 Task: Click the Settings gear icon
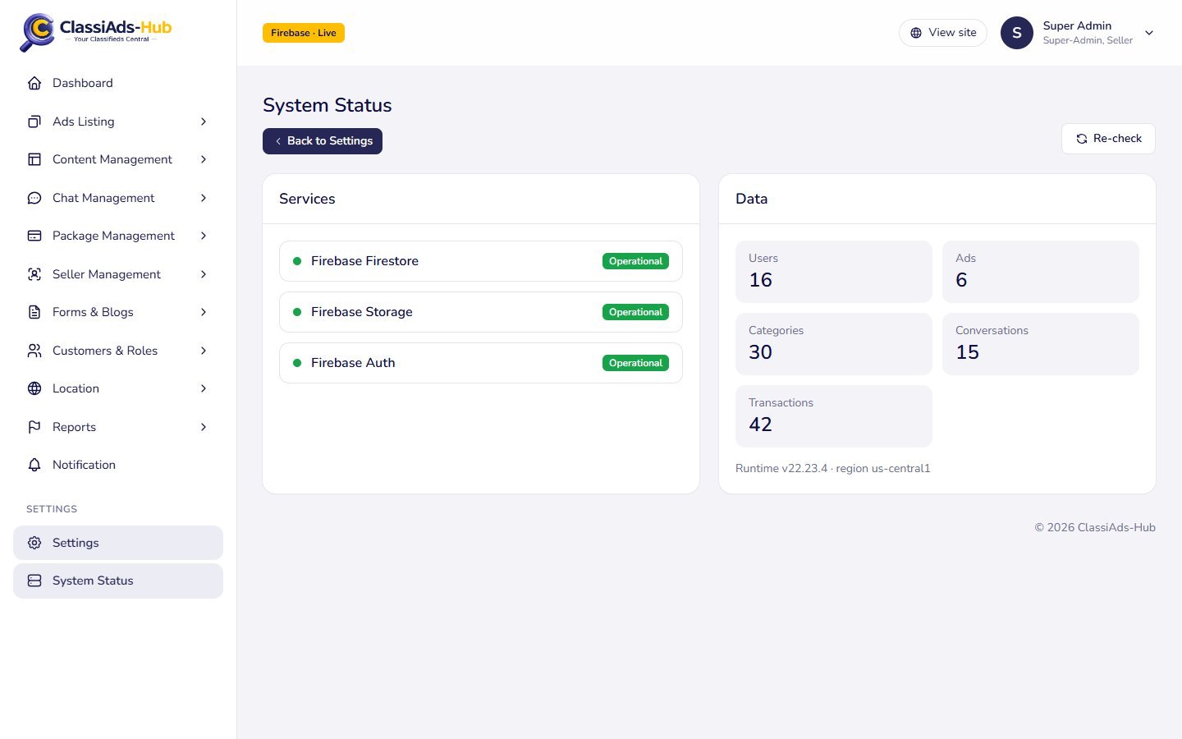pyautogui.click(x=34, y=543)
